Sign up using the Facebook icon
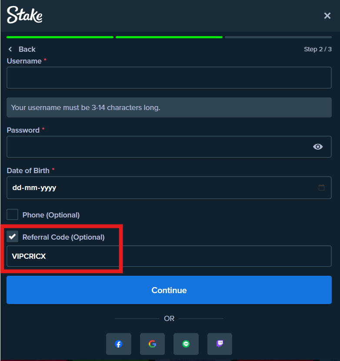 [118, 344]
